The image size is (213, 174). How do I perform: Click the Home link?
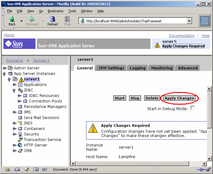9,35
